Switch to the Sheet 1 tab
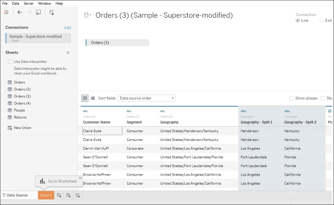The height and width of the screenshot is (205, 334). coord(46,195)
